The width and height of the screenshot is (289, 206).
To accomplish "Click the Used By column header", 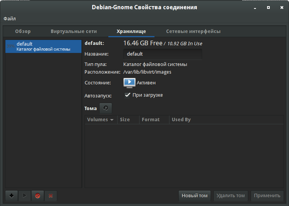I will (x=226, y=120).
